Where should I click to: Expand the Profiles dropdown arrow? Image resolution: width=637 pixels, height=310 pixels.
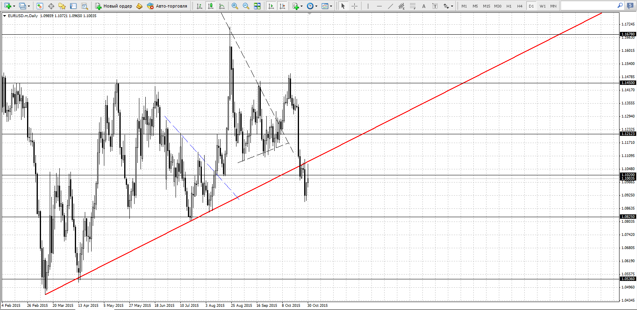pos(29,6)
